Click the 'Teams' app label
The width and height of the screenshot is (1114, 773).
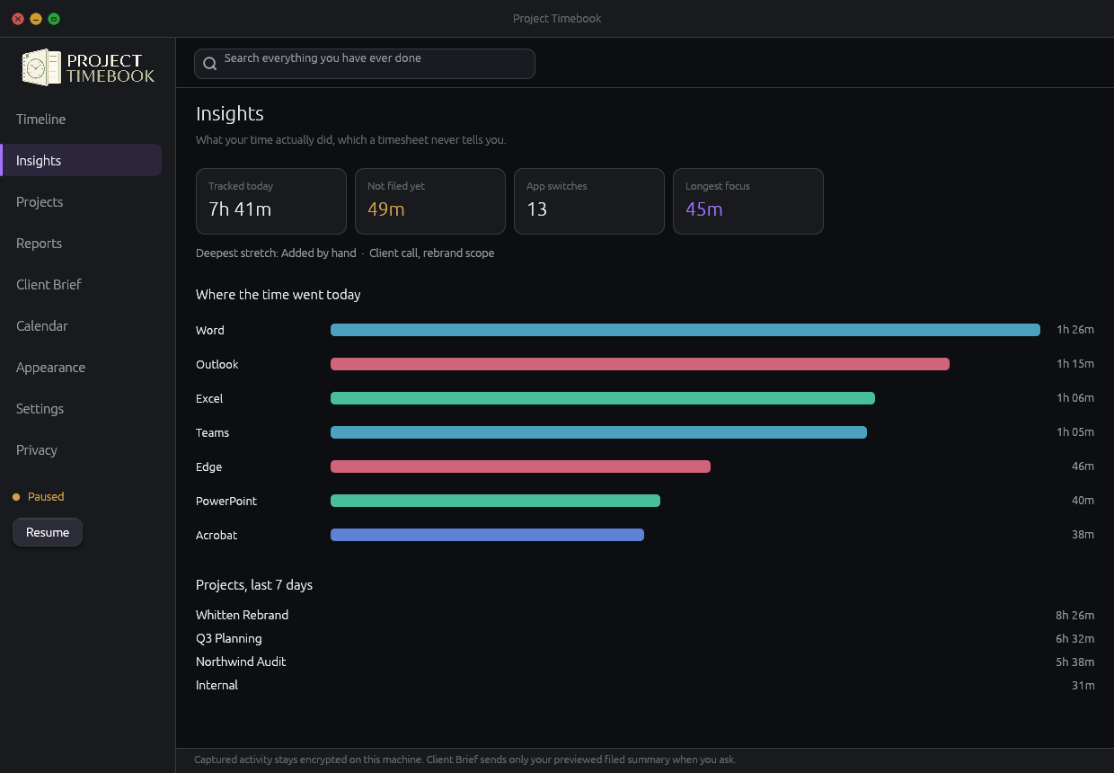[212, 432]
